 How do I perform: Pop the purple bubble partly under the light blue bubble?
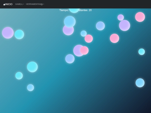point(68,31)
